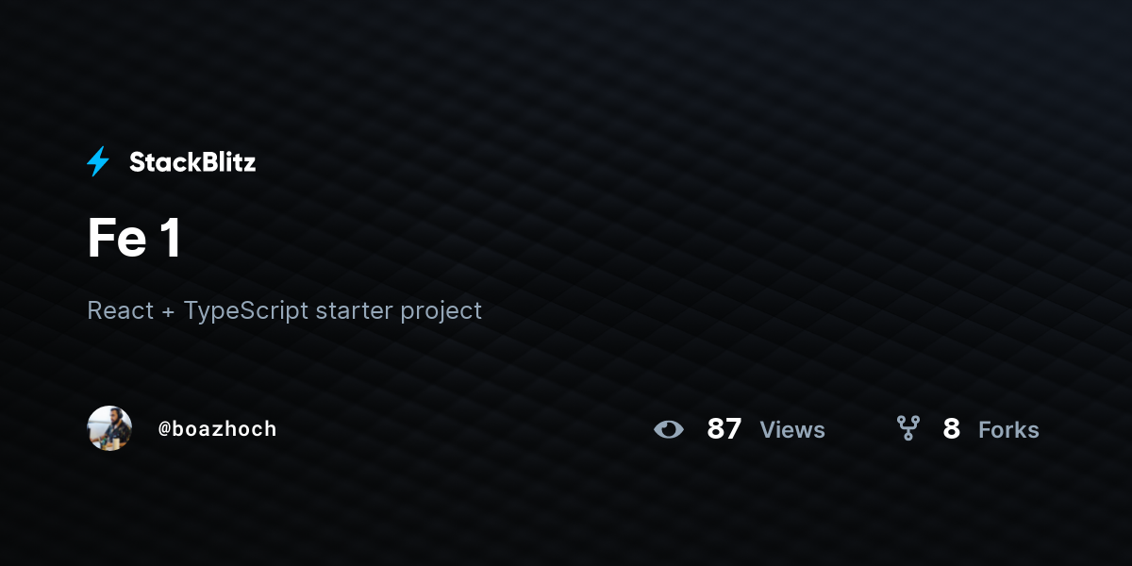Click the word starter in the description
This screenshot has width=1132, height=566.
tap(355, 311)
